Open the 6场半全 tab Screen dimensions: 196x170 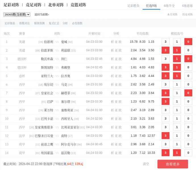[x=169, y=6]
